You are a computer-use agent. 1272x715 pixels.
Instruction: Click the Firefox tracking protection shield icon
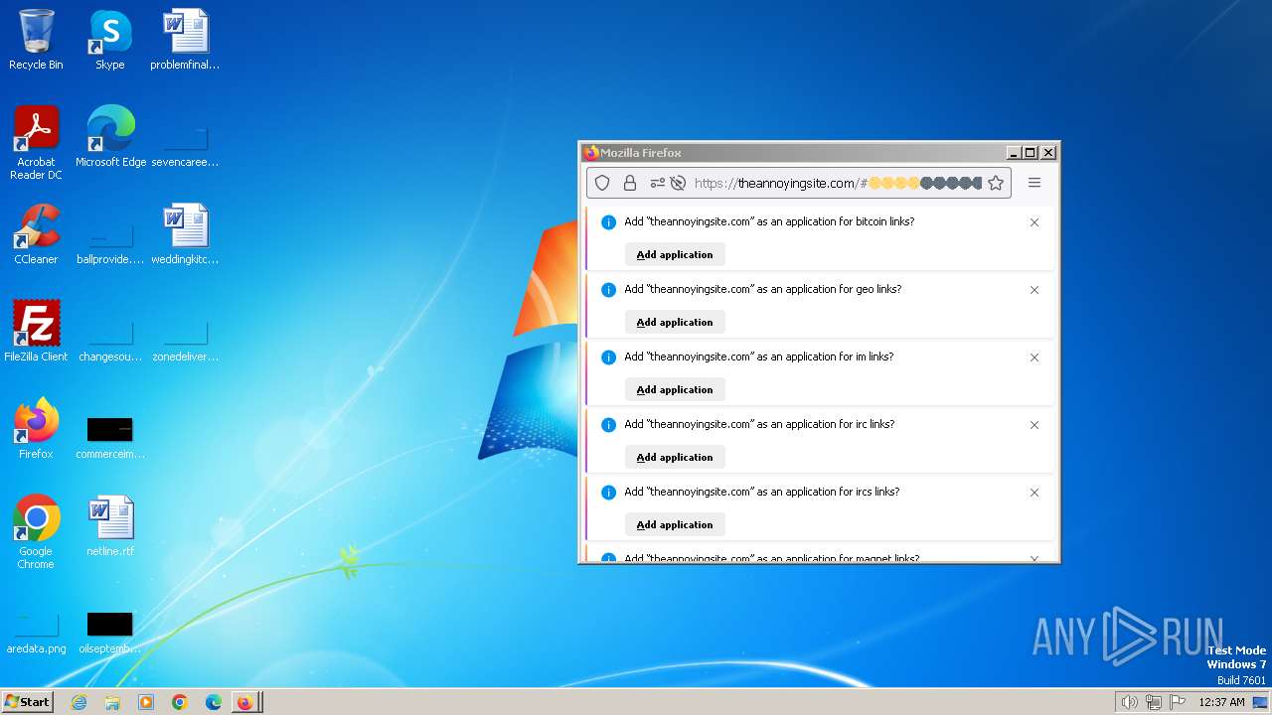(601, 183)
